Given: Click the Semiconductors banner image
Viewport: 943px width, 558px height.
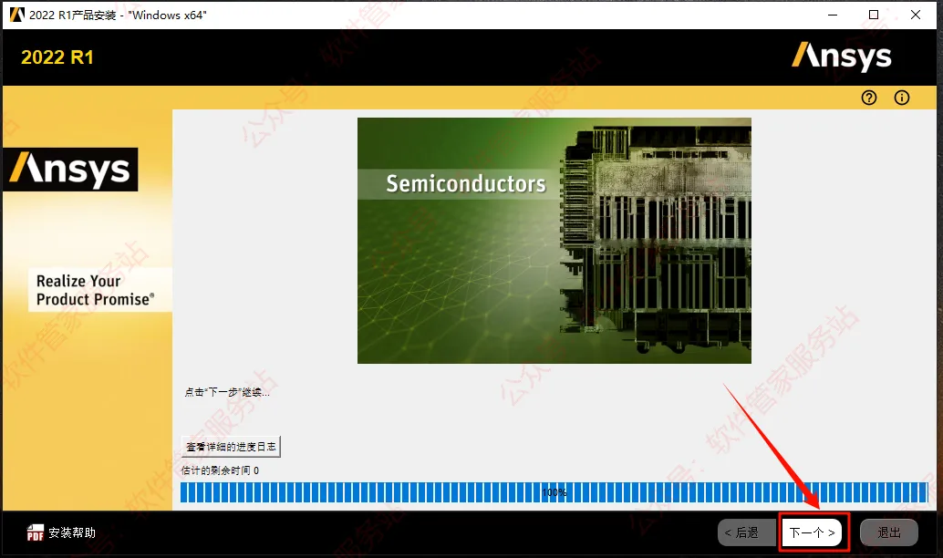Looking at the screenshot, I should click(x=554, y=241).
